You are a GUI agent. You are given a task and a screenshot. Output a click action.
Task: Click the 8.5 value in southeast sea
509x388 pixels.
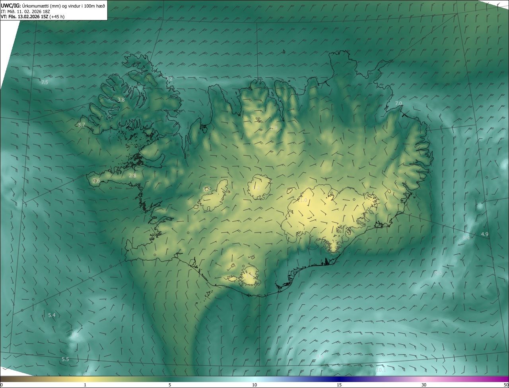[439, 273]
